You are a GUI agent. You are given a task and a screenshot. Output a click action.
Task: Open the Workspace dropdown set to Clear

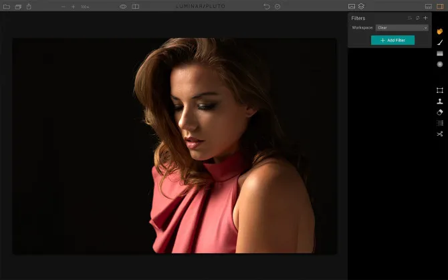(402, 28)
